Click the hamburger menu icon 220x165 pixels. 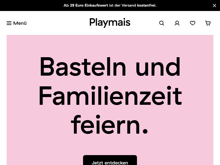tap(9, 23)
